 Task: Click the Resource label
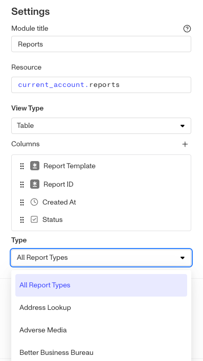point(26,67)
